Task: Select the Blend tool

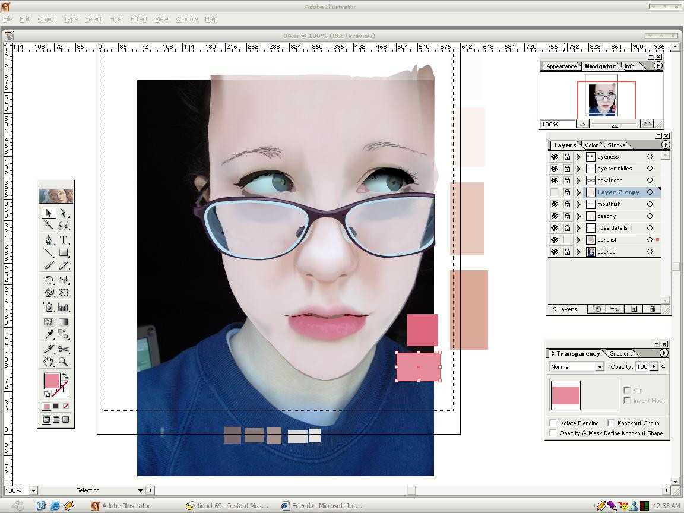Action: (x=64, y=335)
